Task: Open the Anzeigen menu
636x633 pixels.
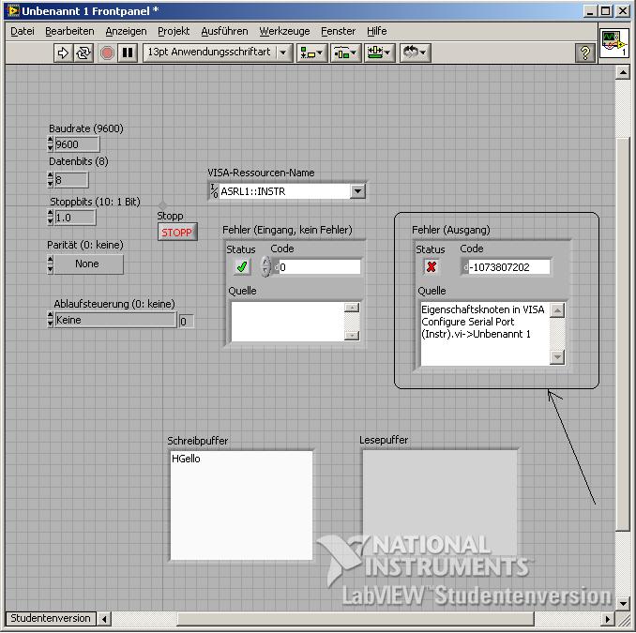Action: [x=126, y=31]
